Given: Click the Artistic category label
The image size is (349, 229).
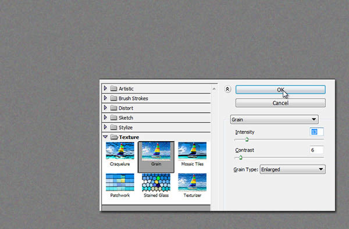Looking at the screenshot, I should point(126,89).
